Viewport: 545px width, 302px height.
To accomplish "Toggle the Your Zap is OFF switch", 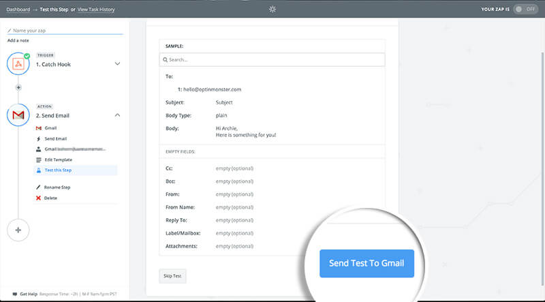I will coord(526,10).
